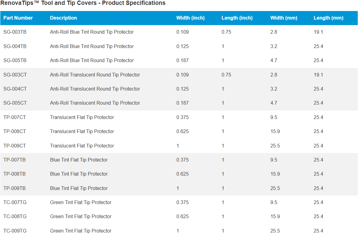The image size is (358, 242).
Task: Click part number TP-007CT
Action: [15, 117]
